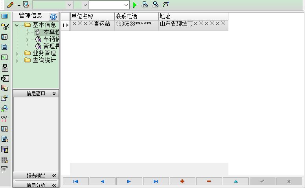Click the form with gear sidebar icon
305x188 pixels.
point(5,129)
